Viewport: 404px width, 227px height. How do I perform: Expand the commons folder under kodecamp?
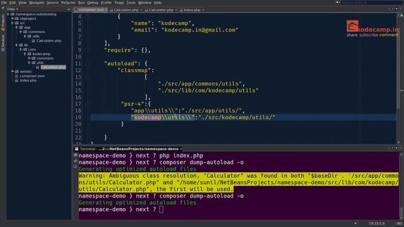point(29,58)
